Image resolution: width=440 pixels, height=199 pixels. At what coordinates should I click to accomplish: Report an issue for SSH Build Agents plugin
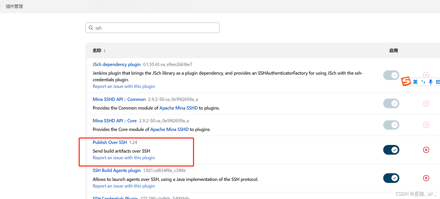(x=124, y=186)
